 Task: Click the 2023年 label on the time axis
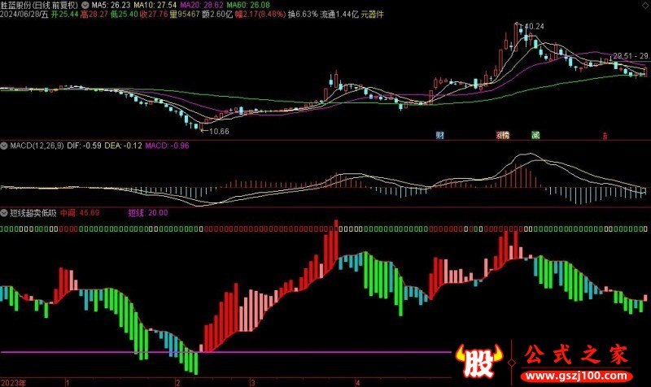(13, 382)
